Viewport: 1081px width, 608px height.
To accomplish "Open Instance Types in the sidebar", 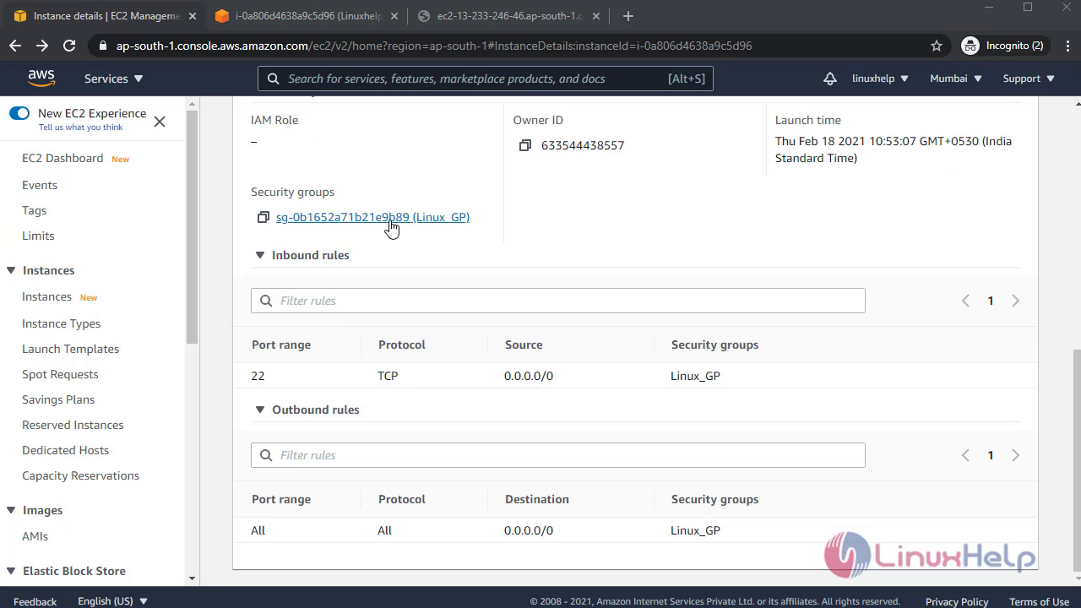I will (61, 323).
